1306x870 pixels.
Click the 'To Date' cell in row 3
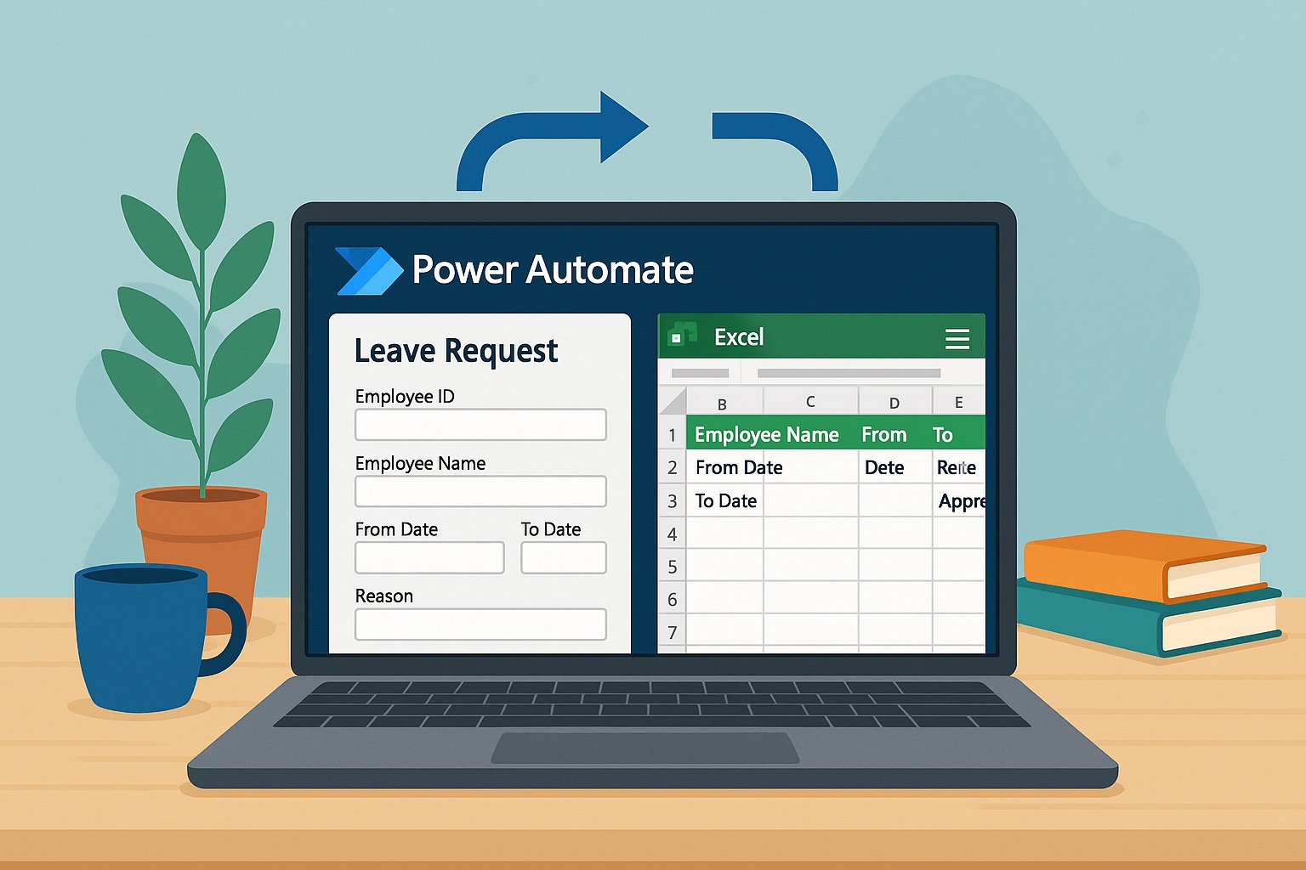[726, 501]
